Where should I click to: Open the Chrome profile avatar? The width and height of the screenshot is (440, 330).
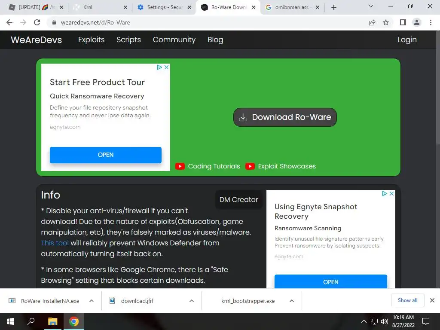click(417, 22)
